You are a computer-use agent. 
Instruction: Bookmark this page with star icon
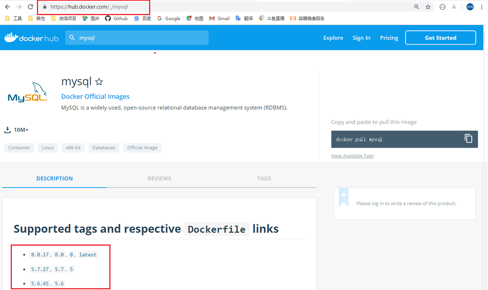pos(428,7)
